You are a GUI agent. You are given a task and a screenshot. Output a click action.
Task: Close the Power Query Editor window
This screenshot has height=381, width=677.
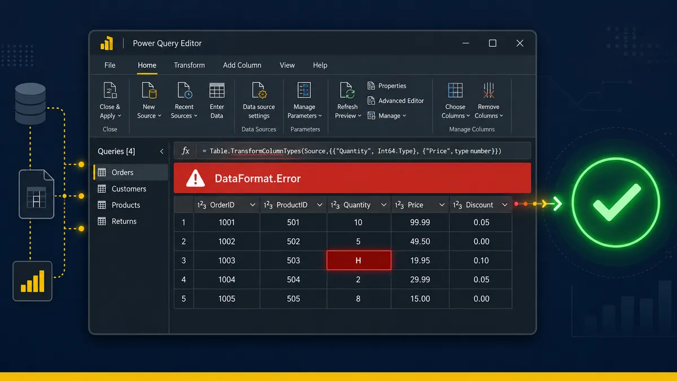coord(520,43)
